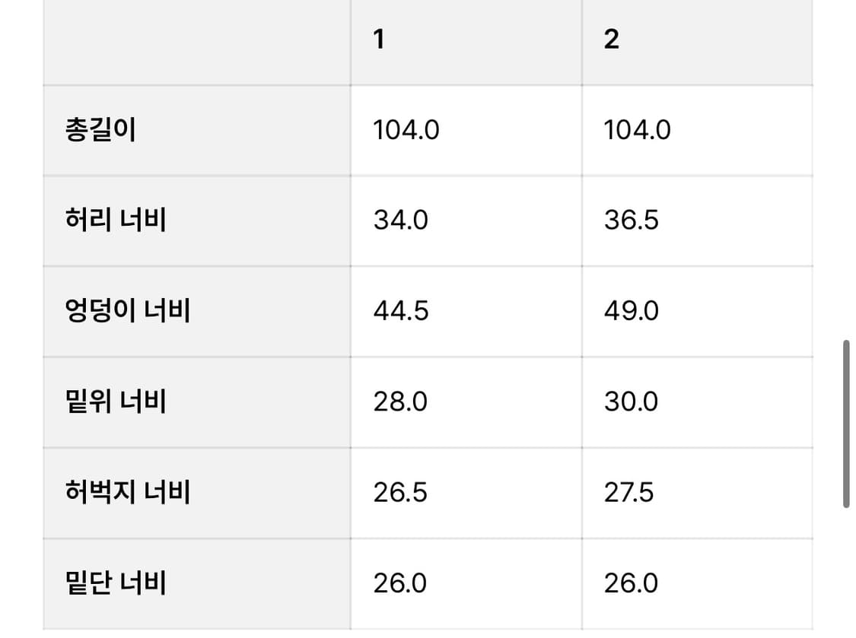Select the 밑위 너비 row label
This screenshot has height=638, width=856.
click(x=116, y=402)
